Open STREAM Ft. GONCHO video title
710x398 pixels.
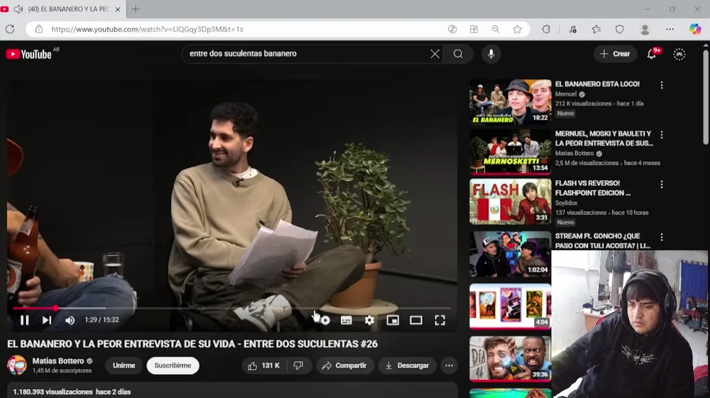[603, 241]
